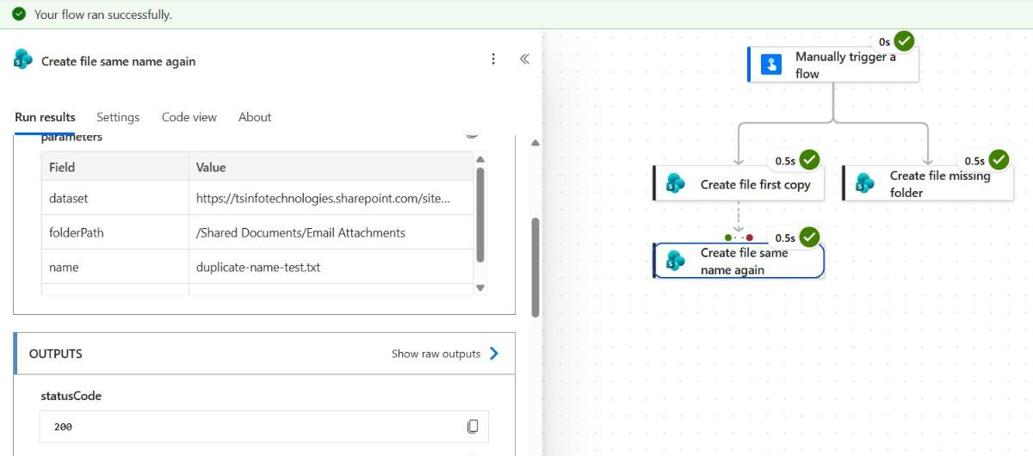Open the three-dot more options menu
The image size is (1033, 456).
click(493, 59)
